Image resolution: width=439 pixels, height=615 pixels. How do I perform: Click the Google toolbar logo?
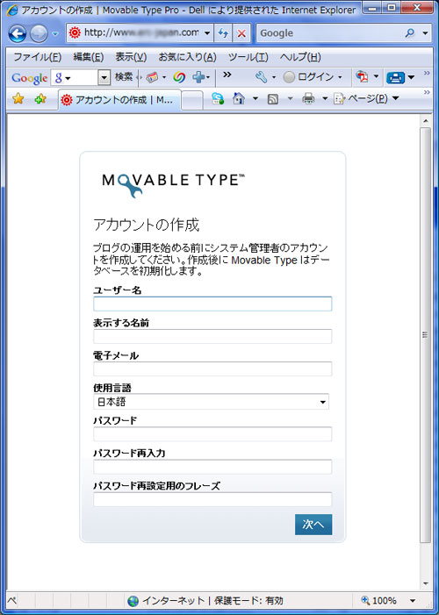[30, 78]
